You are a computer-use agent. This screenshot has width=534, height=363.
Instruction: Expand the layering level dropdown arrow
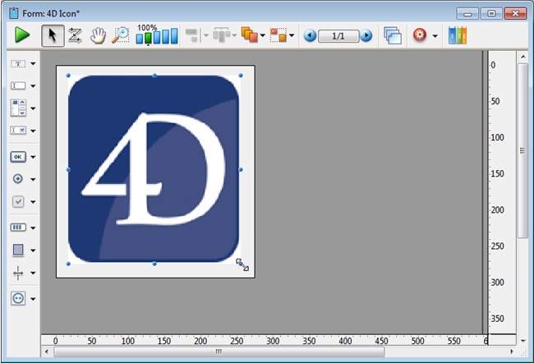click(262, 36)
